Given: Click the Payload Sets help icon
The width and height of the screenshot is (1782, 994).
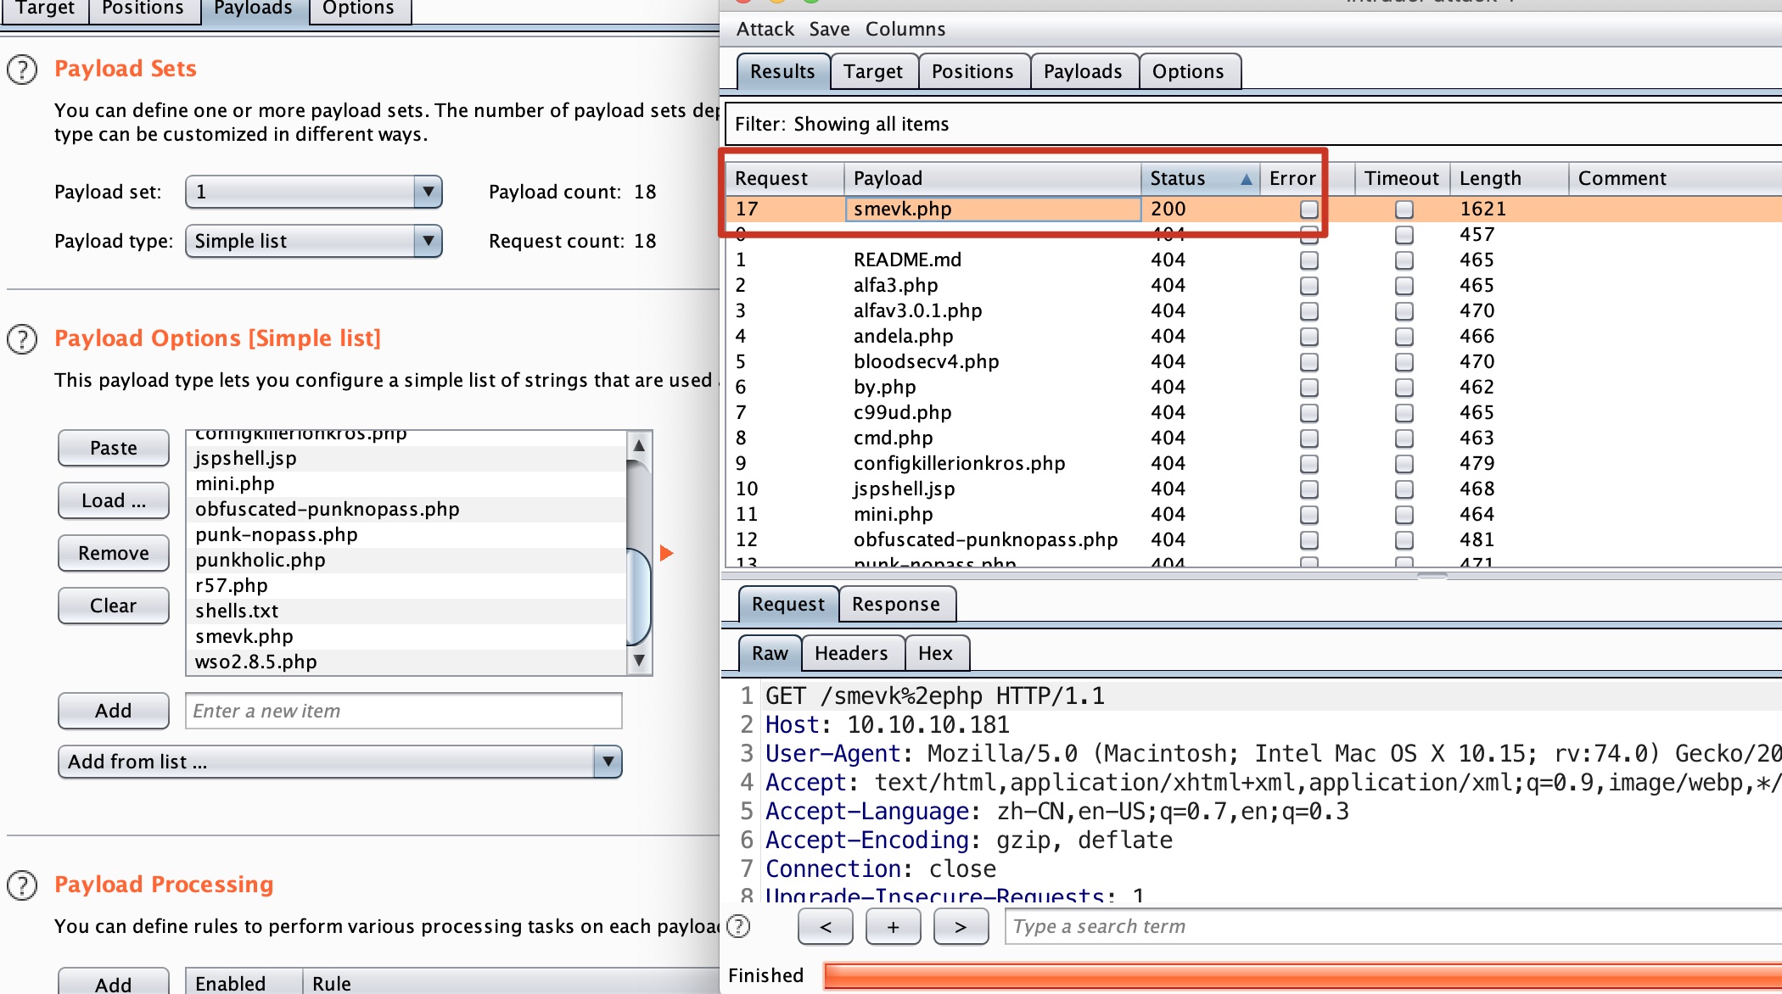Looking at the screenshot, I should [x=22, y=70].
